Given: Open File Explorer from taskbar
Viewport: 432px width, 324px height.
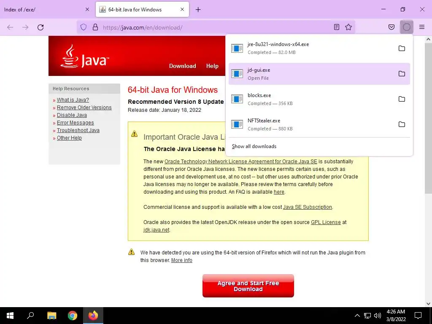Looking at the screenshot, I should 51,316.
